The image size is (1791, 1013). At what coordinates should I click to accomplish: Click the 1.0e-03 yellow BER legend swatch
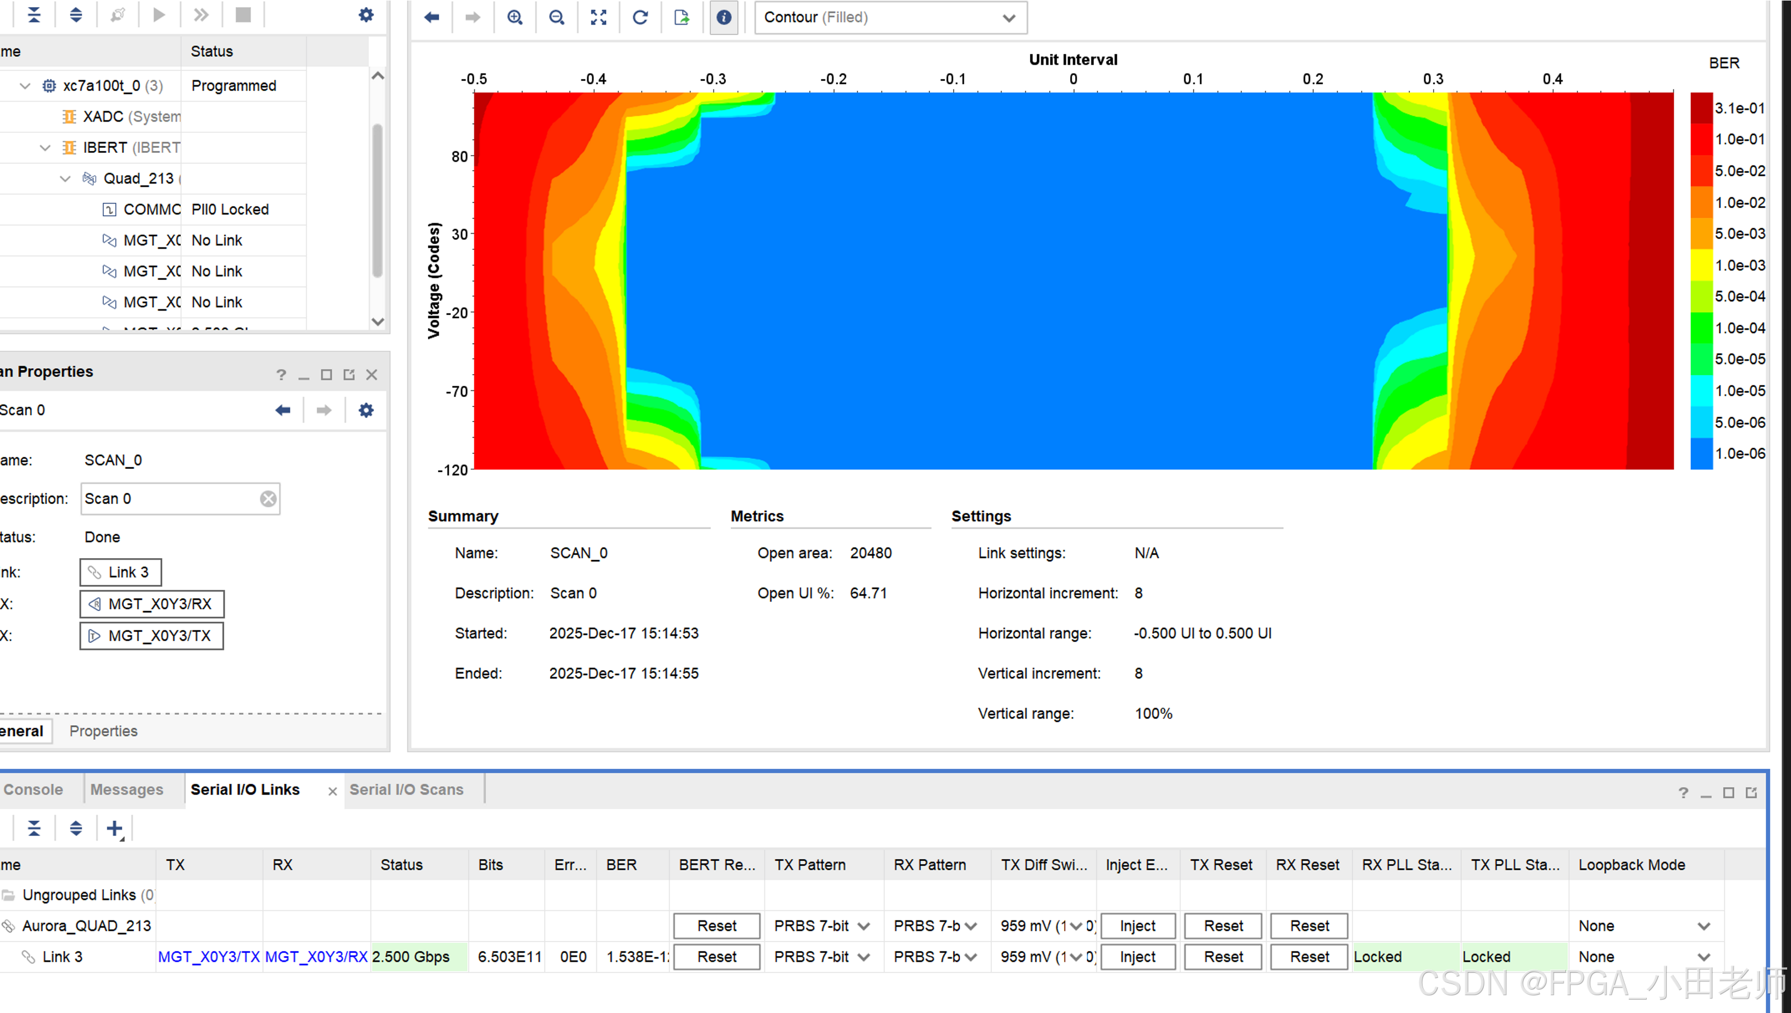click(1701, 265)
